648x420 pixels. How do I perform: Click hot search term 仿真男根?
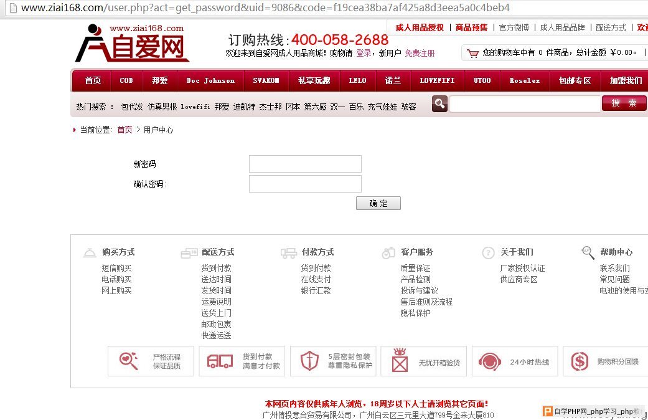click(162, 107)
